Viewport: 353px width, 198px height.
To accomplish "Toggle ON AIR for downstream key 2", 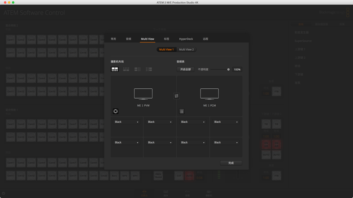I will point(276,145).
